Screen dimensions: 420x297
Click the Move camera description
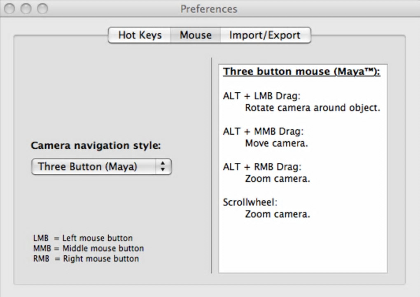point(276,143)
